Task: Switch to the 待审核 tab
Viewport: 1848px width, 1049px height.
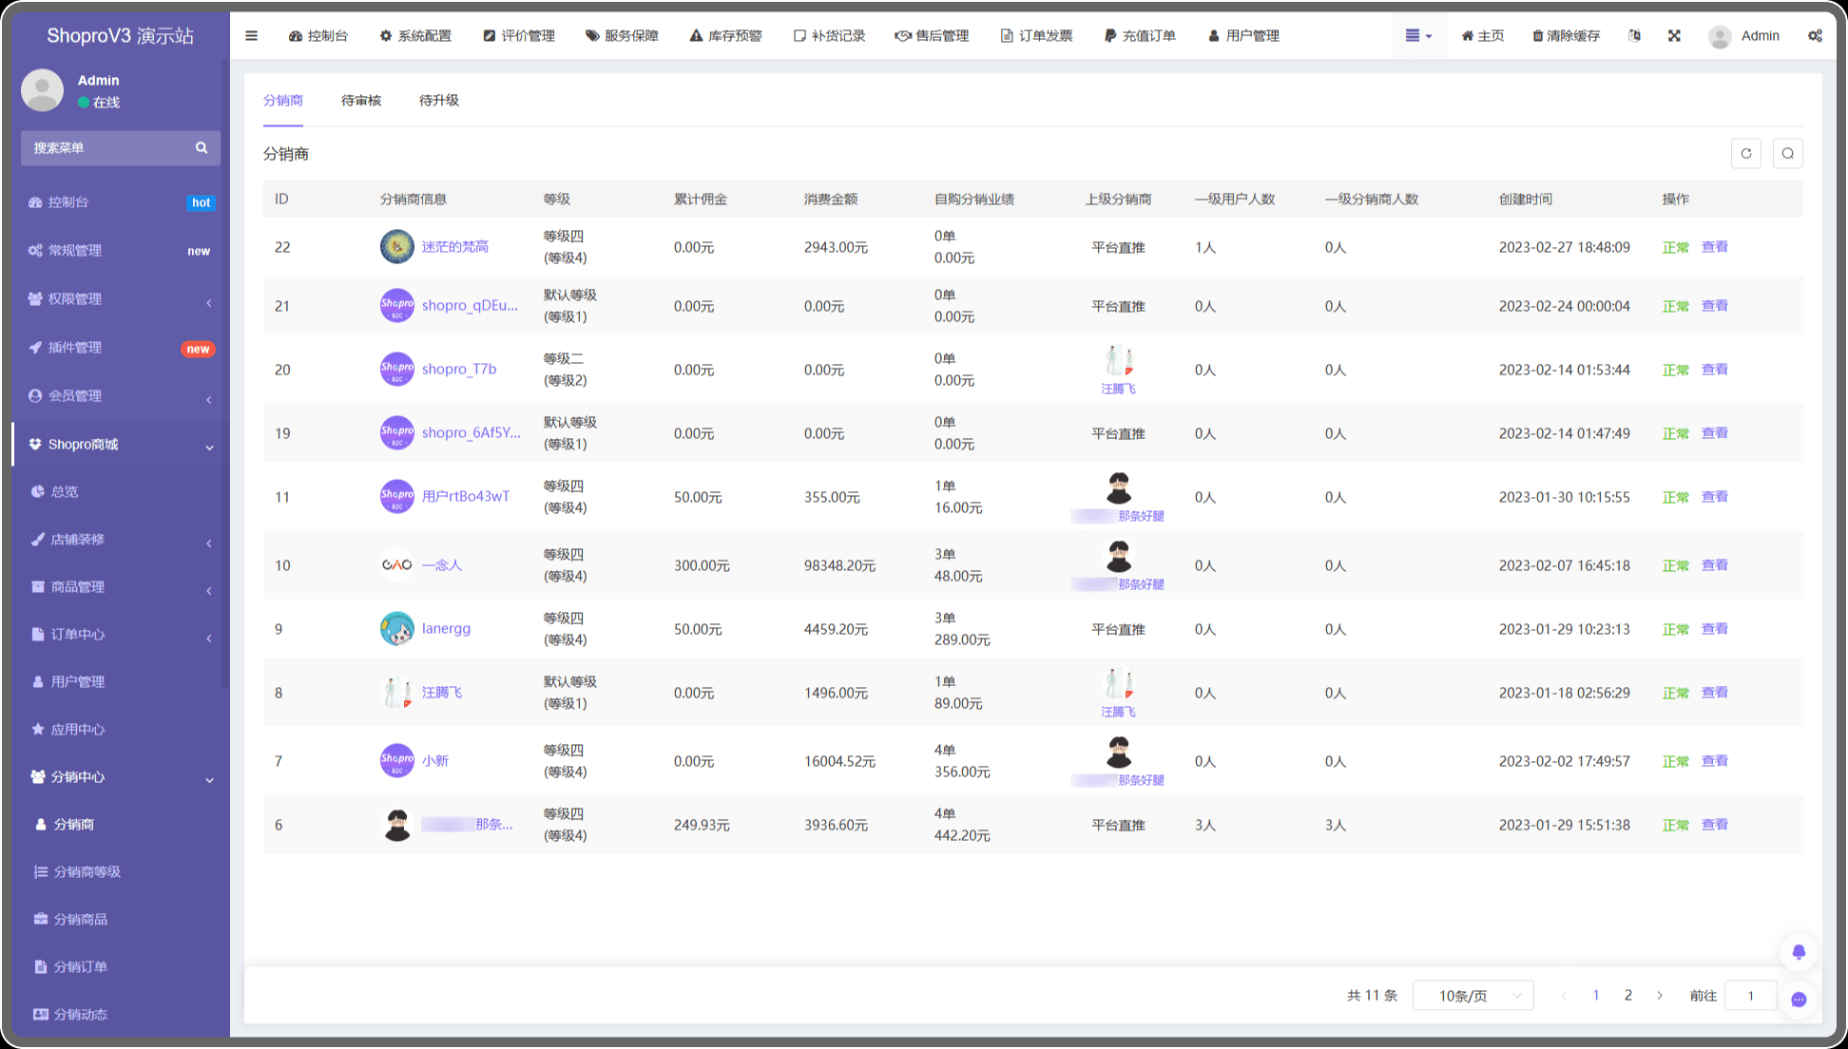Action: [361, 101]
